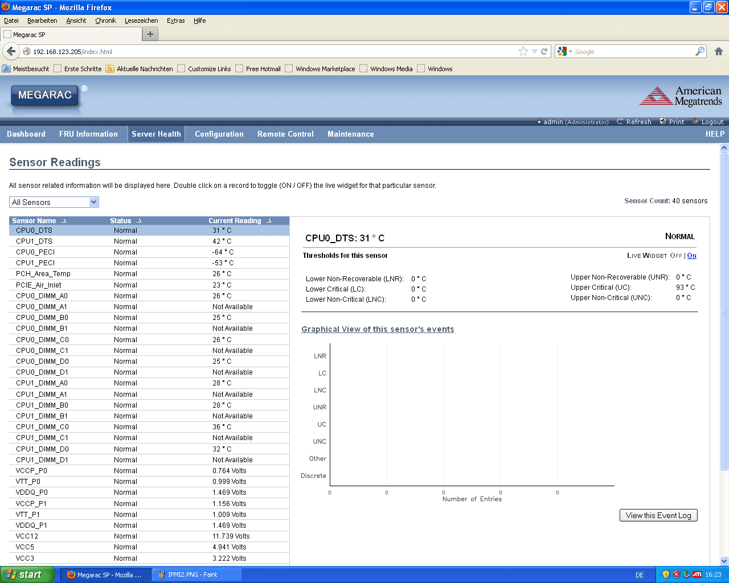Viewport: 729px width, 583px height.
Task: Open the Extras menu
Action: pyautogui.click(x=176, y=20)
